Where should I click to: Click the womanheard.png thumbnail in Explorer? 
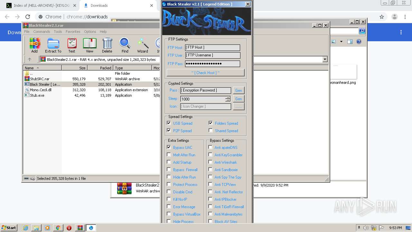pyautogui.click(x=343, y=72)
